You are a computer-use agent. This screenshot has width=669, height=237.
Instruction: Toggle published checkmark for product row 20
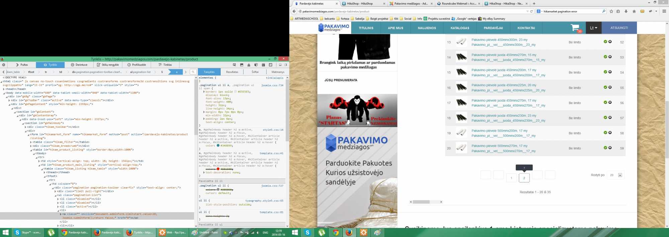(605, 148)
